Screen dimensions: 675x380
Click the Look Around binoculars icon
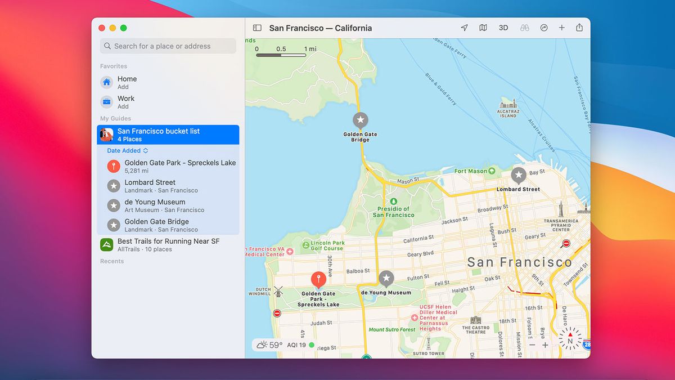pos(524,27)
